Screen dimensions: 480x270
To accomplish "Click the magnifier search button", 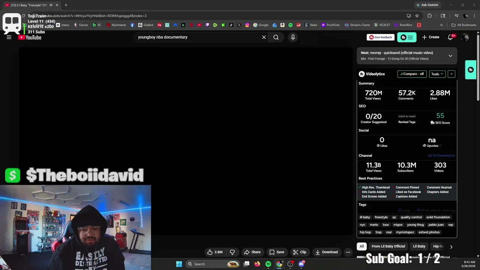I will tap(276, 37).
